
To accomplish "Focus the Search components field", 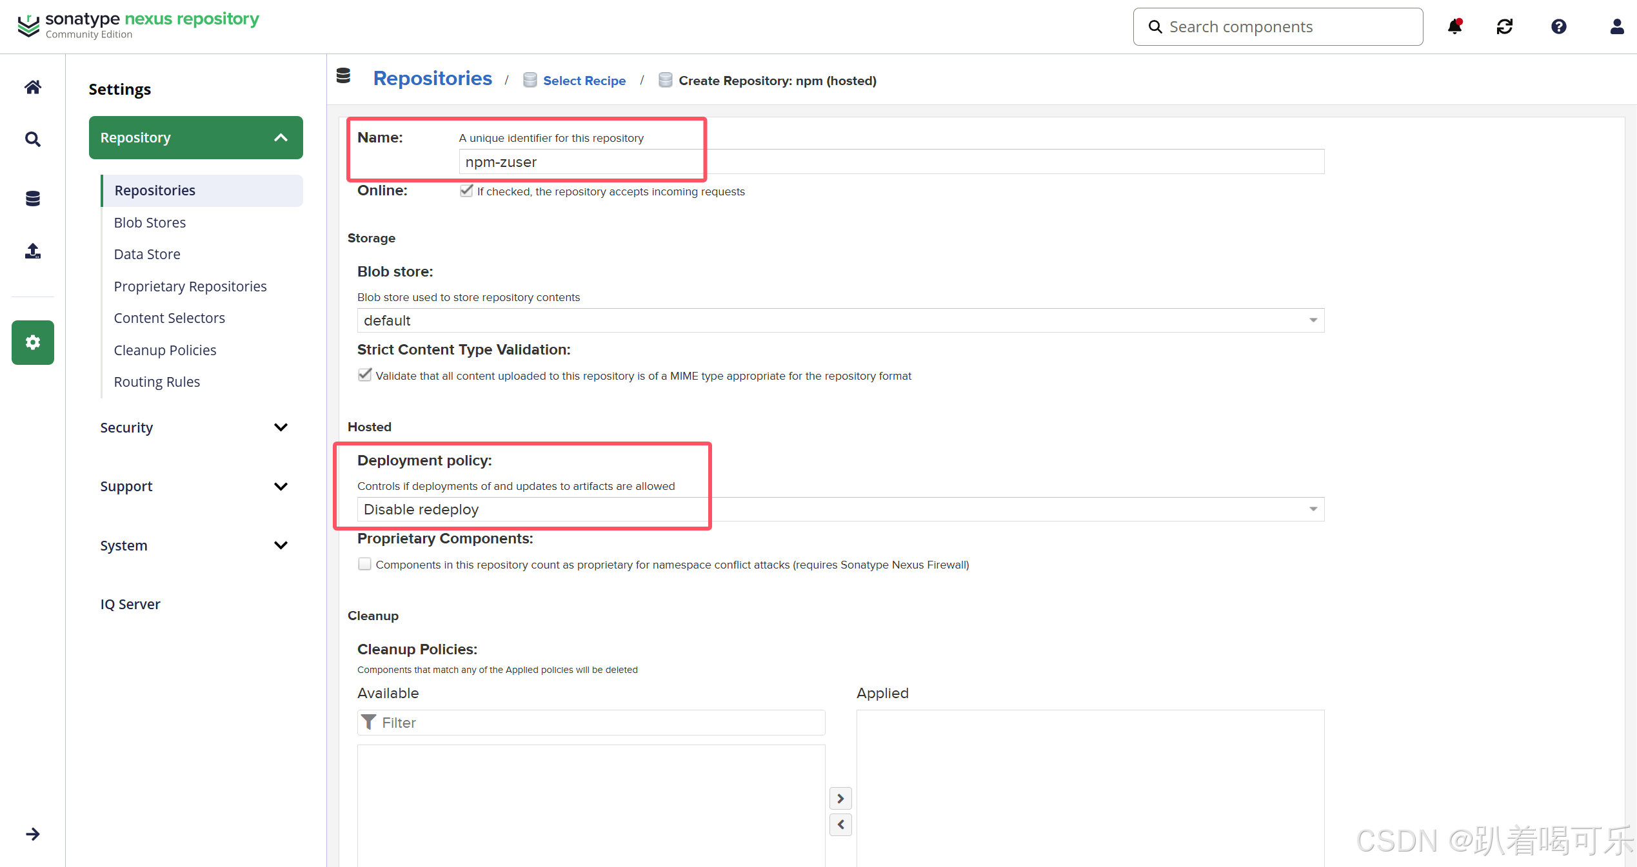I will pos(1278,26).
